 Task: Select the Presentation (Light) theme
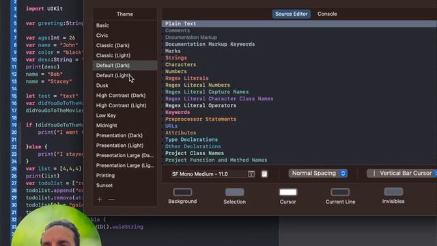click(x=125, y=146)
